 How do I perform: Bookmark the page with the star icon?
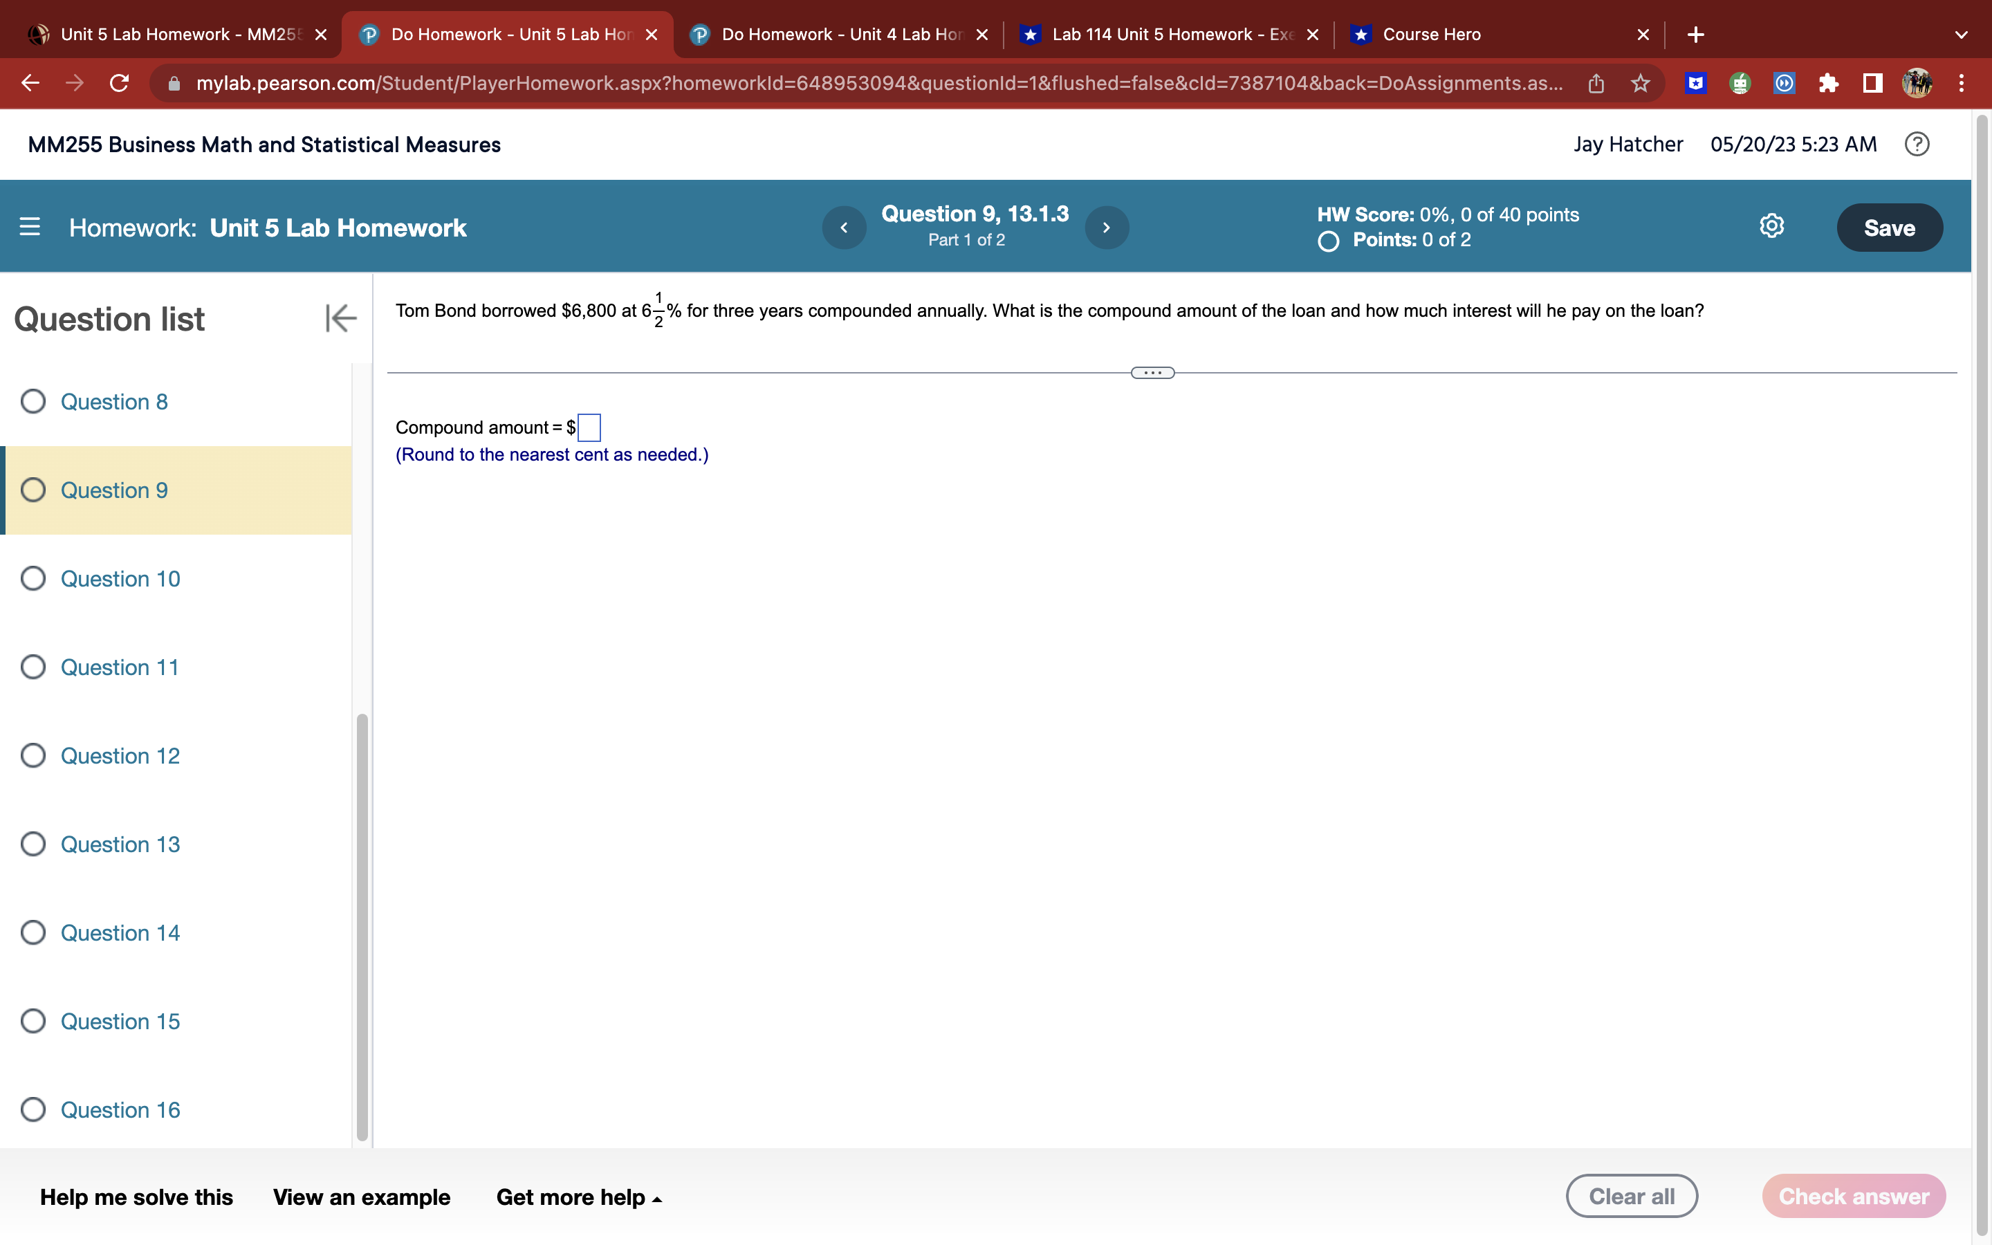pos(1640,83)
